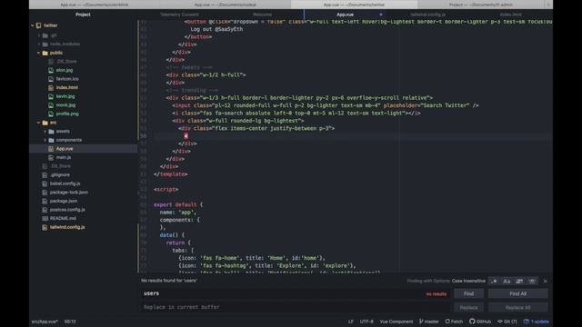Close the find and replace panel
582x327 pixels.
(546, 282)
